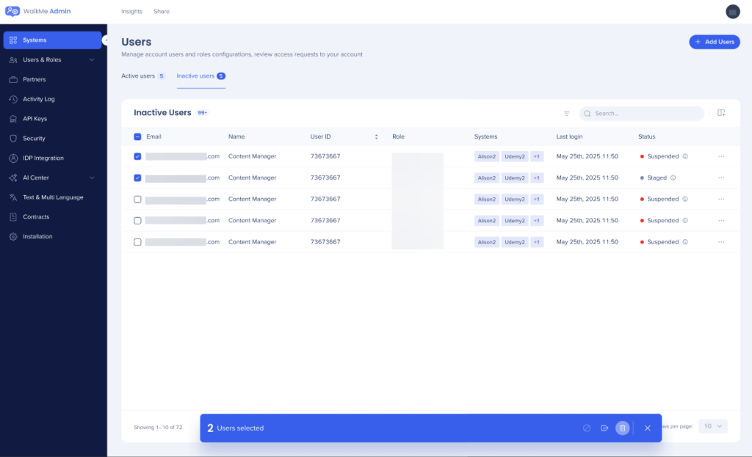Click the trash delete icon in selection bar
752x457 pixels.
point(622,428)
